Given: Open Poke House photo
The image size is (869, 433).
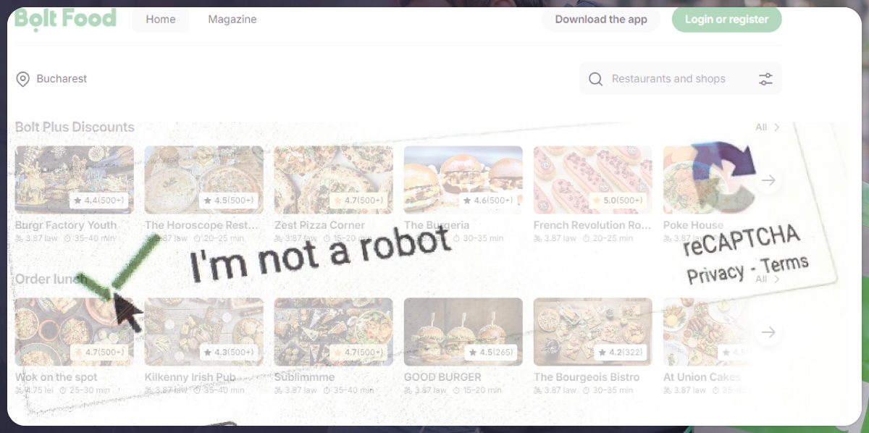Looking at the screenshot, I should (x=706, y=180).
